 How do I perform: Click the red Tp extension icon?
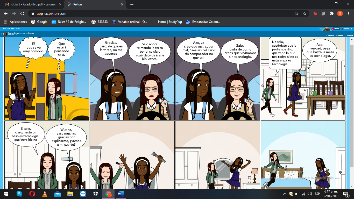click(x=315, y=13)
